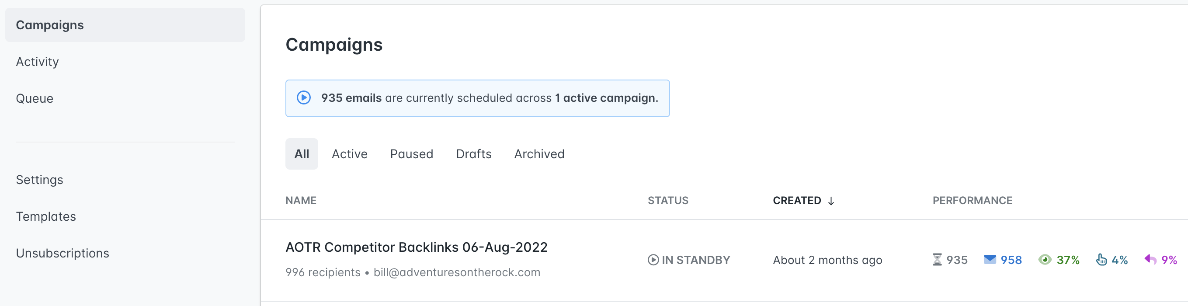
Task: Select the green eye open-rate icon
Action: (x=1045, y=260)
